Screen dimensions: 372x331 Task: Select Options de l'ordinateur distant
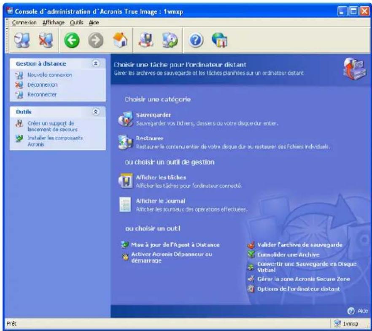point(299,289)
